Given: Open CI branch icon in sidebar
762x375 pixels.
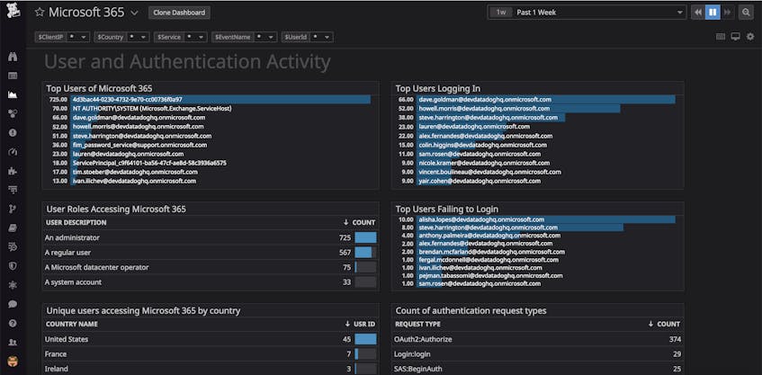Looking at the screenshot, I should pyautogui.click(x=13, y=209).
